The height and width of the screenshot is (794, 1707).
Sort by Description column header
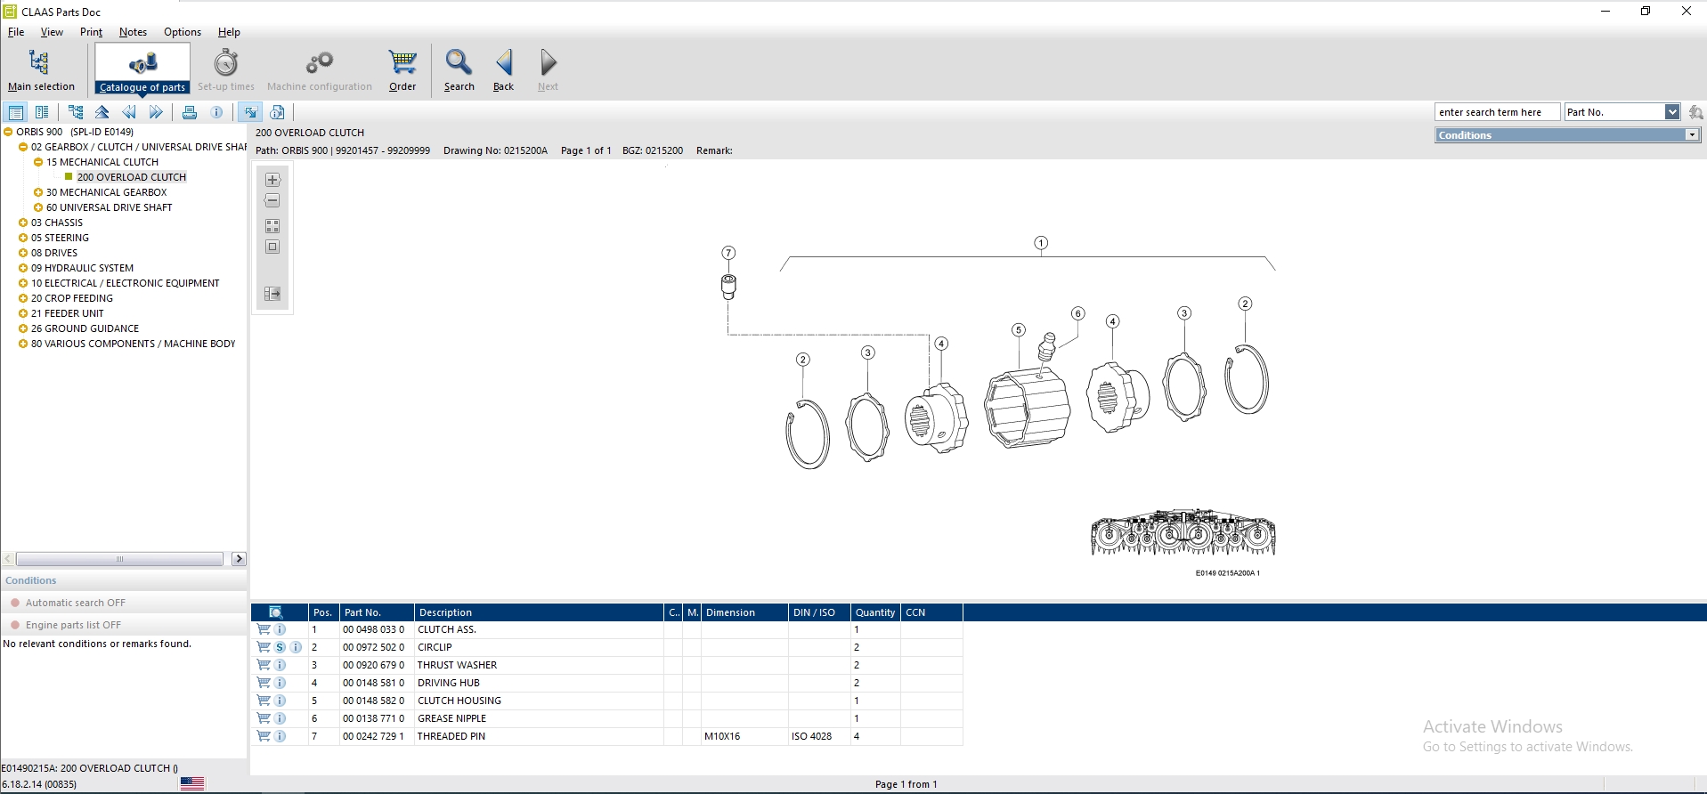coord(539,612)
